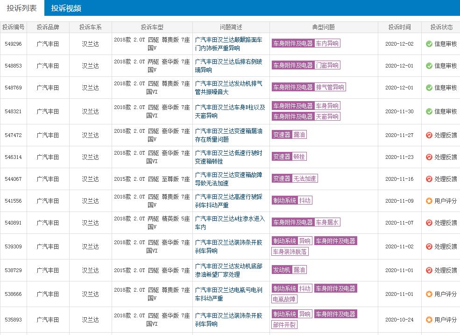Click complaint number 546314
This screenshot has width=460, height=335.
pyautogui.click(x=13, y=157)
